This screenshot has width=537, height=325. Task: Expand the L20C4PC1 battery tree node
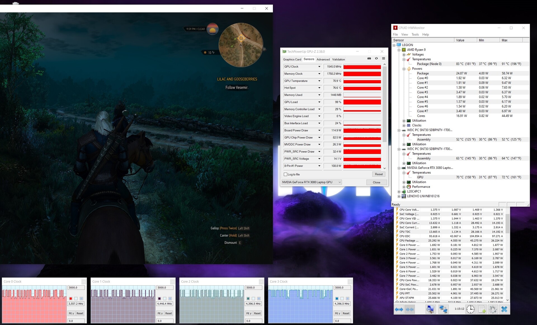[399, 192]
